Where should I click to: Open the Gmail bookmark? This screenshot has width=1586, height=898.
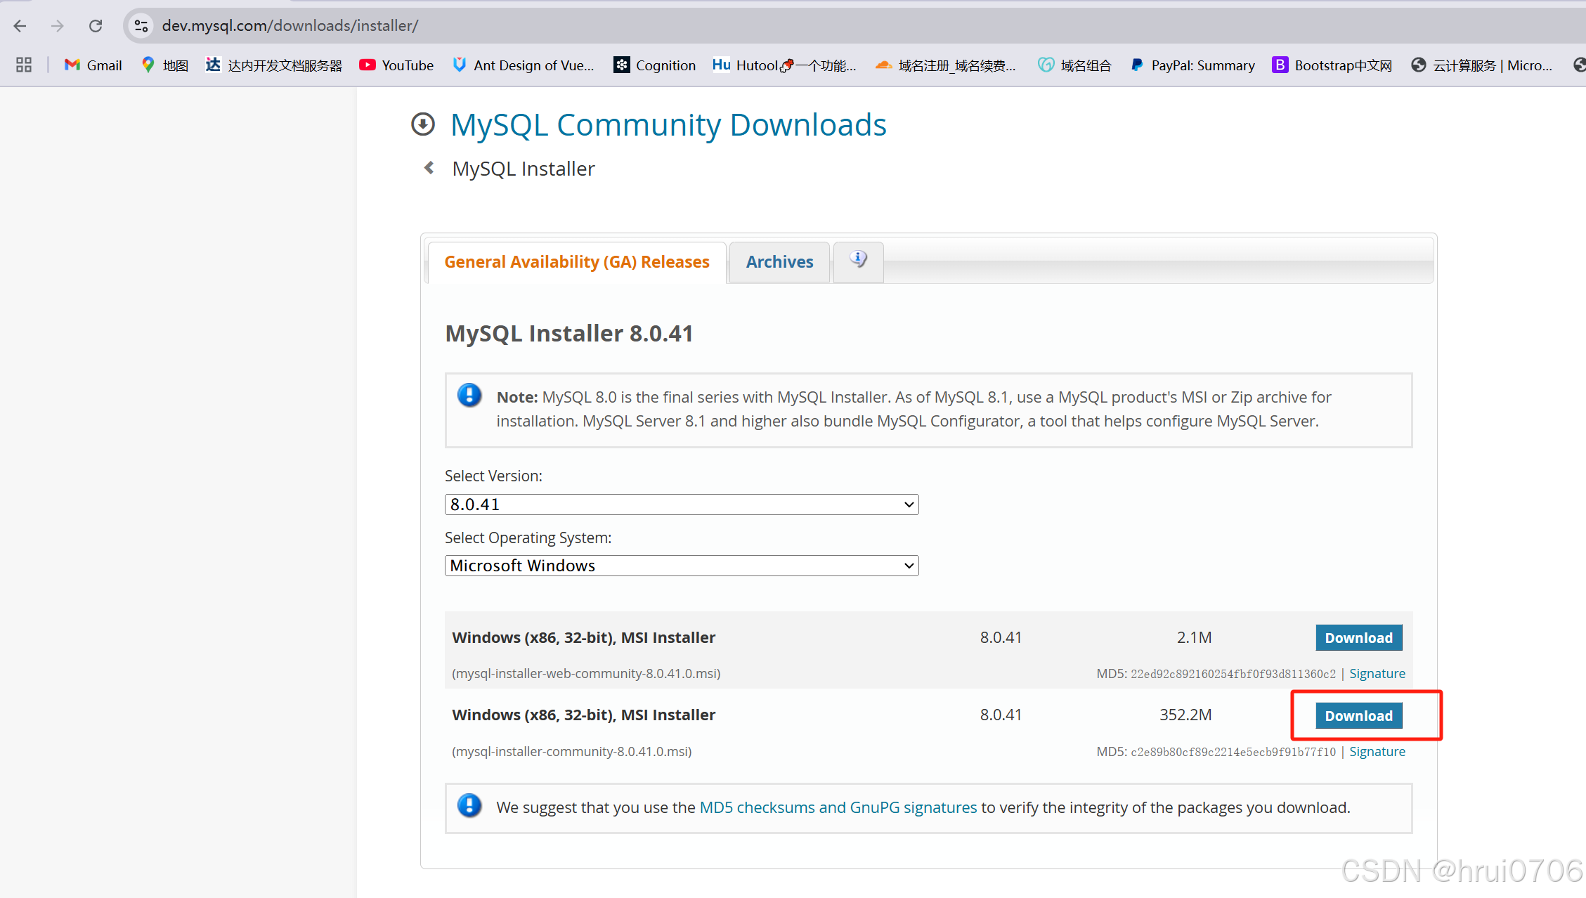93,65
